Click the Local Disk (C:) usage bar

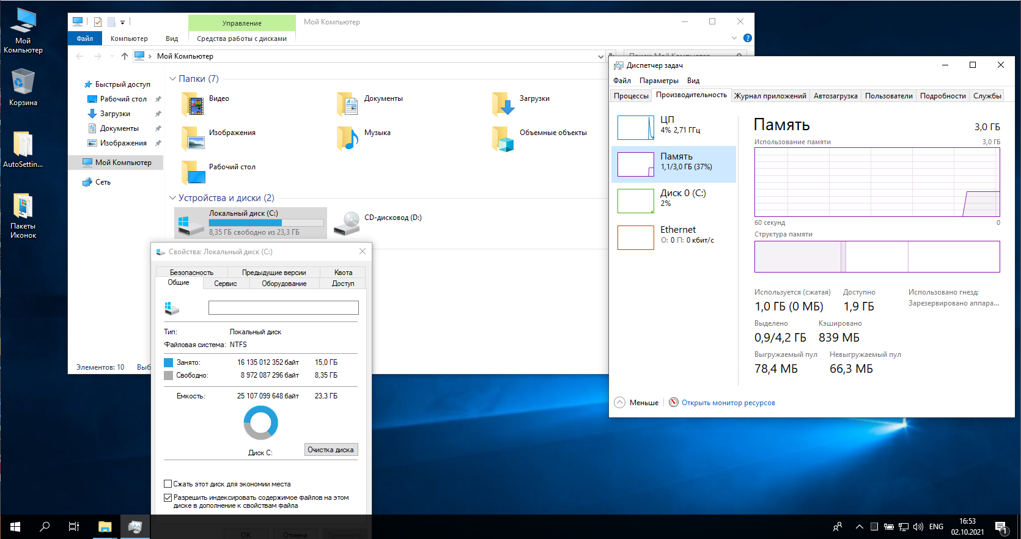266,223
